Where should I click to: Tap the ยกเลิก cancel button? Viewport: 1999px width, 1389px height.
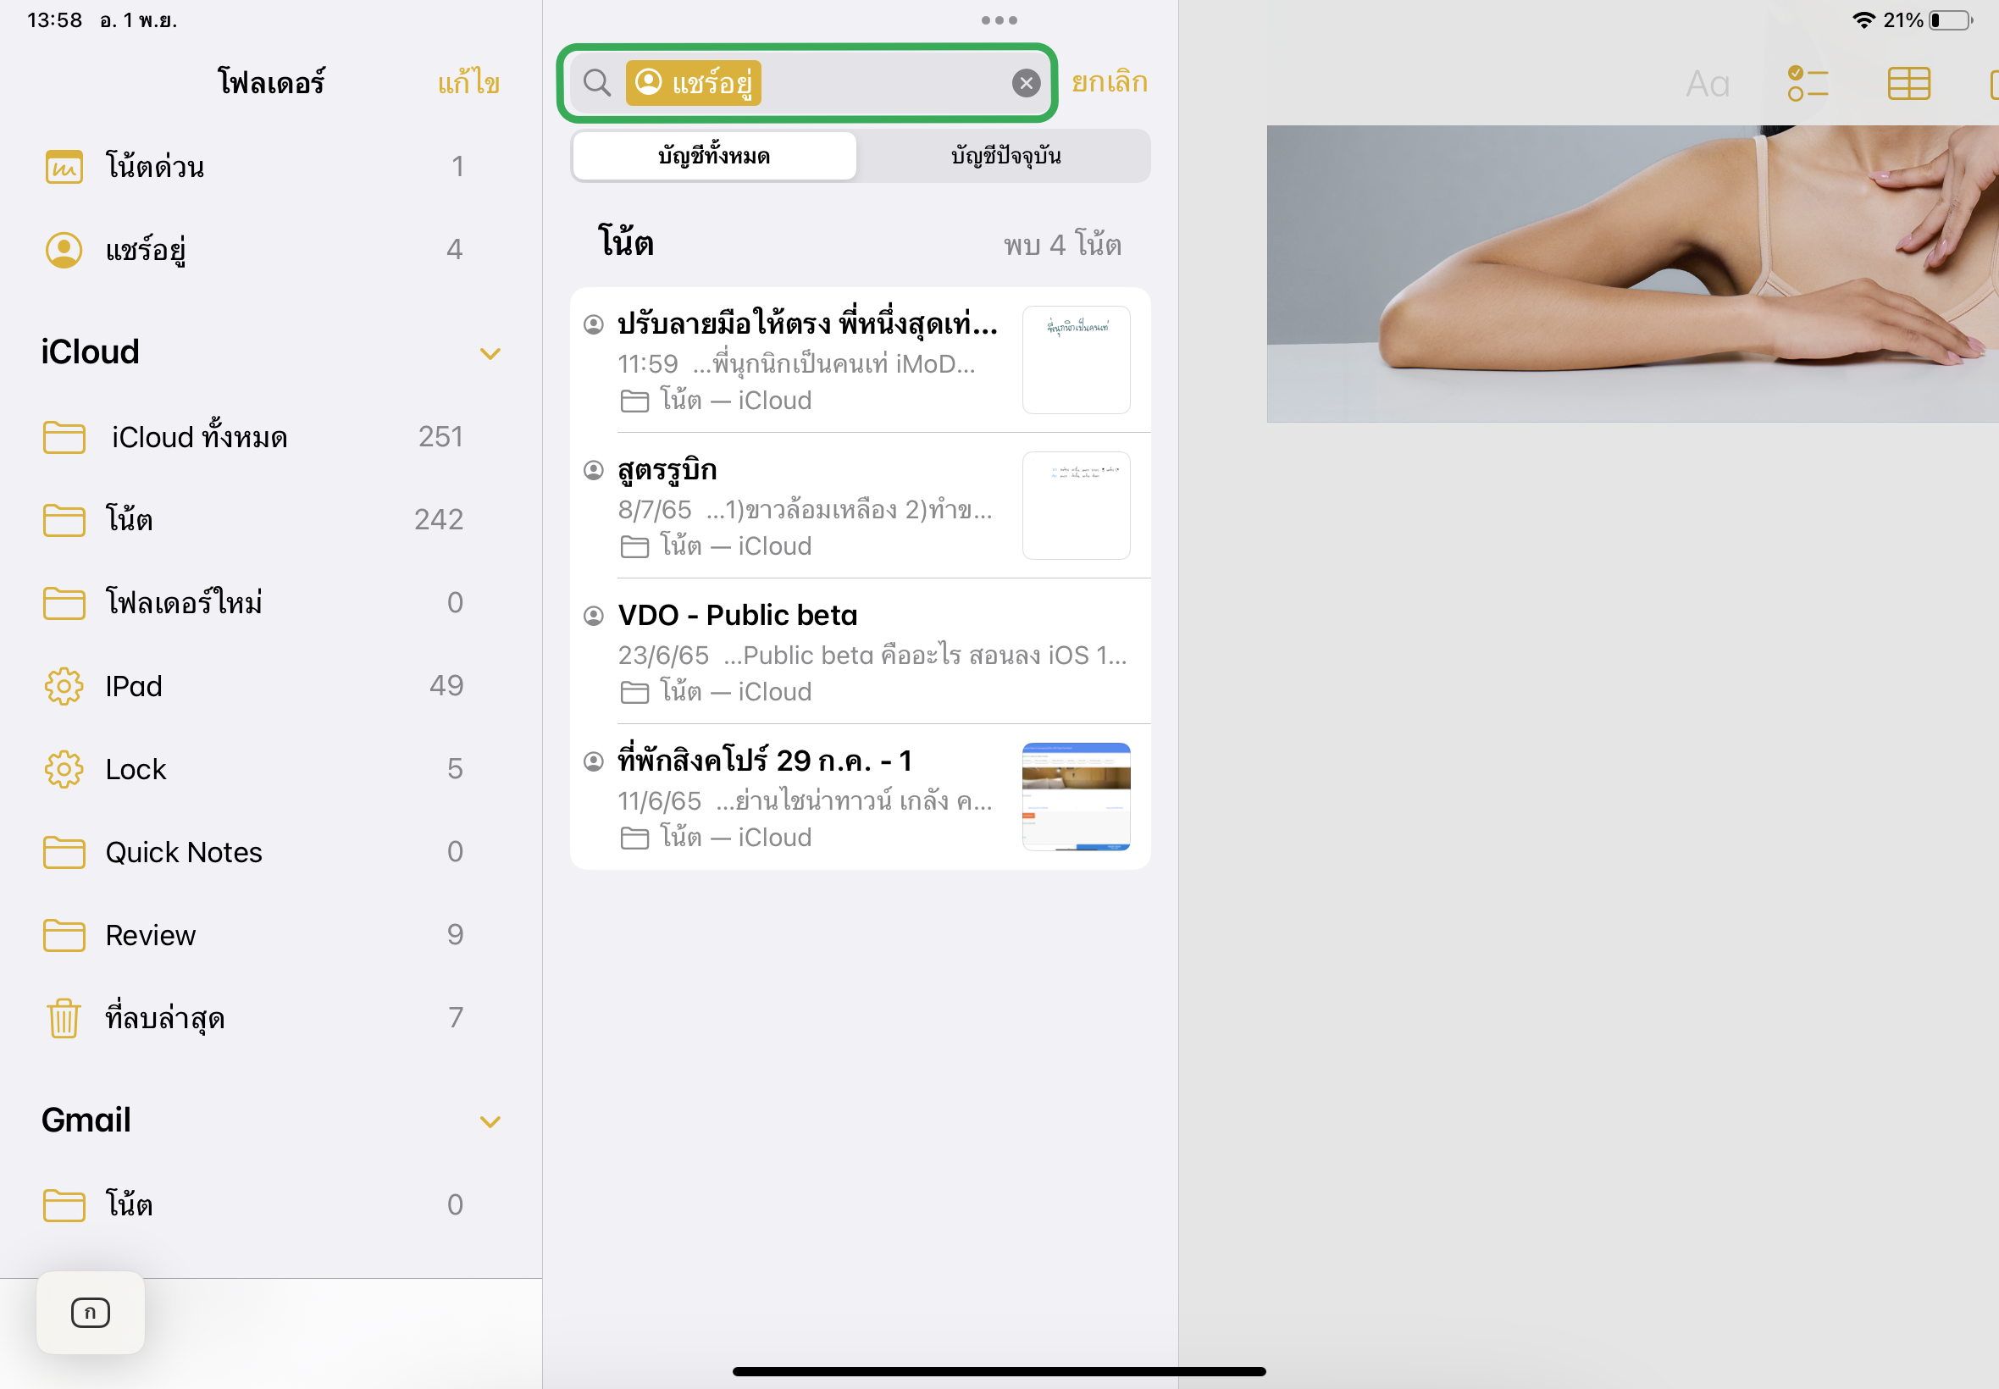tap(1110, 82)
